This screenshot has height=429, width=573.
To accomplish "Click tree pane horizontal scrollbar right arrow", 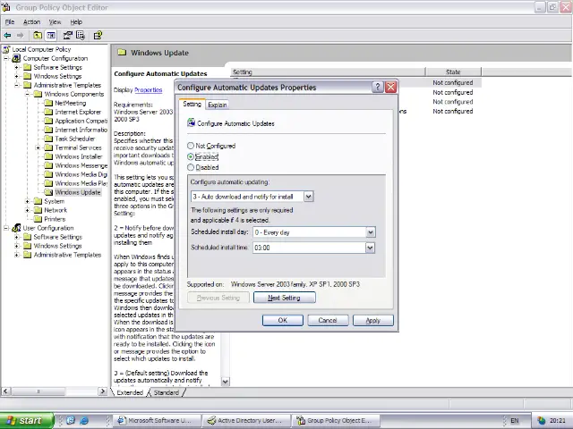I will pos(103,391).
